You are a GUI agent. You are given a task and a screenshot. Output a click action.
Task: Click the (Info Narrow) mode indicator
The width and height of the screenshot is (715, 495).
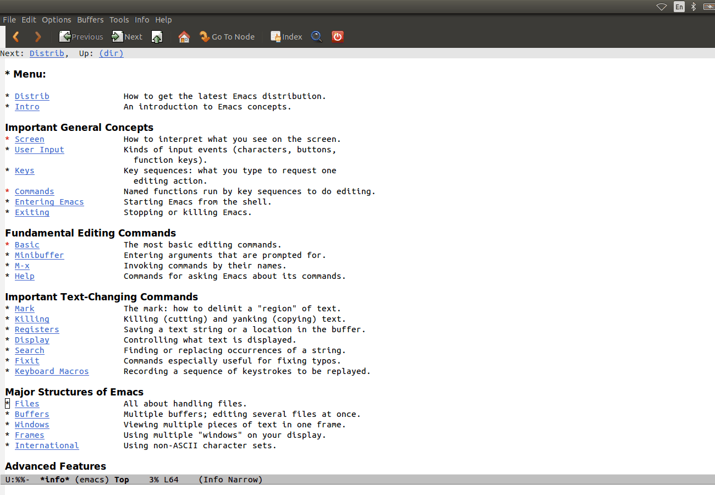[230, 480]
